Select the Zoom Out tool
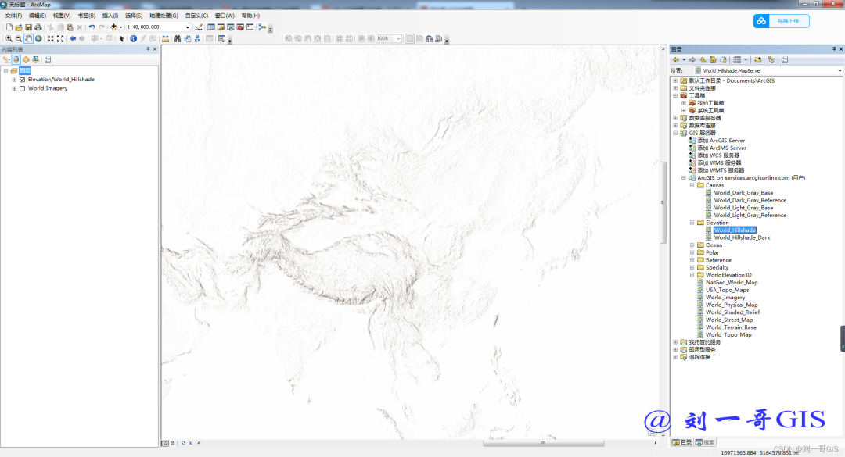This screenshot has height=457, width=845. (18, 39)
